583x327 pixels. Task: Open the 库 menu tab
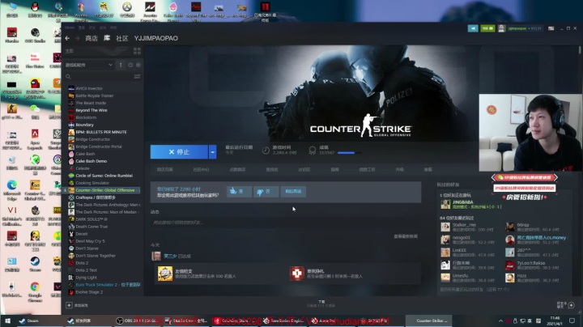pos(107,38)
